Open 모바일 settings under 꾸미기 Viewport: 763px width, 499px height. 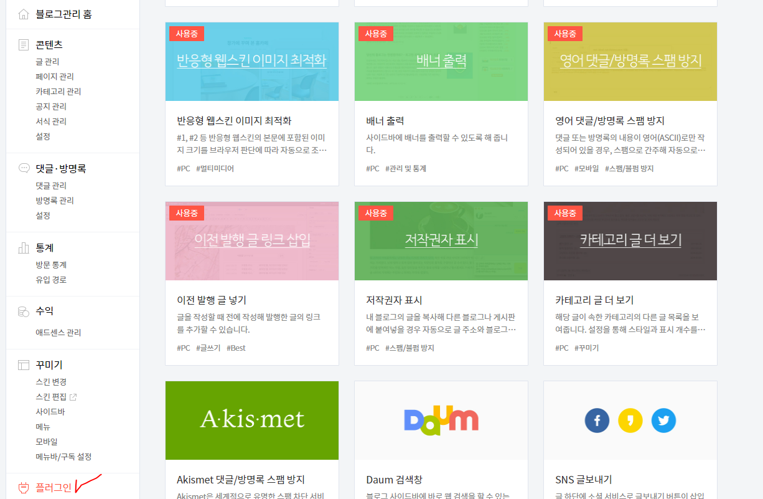(47, 442)
